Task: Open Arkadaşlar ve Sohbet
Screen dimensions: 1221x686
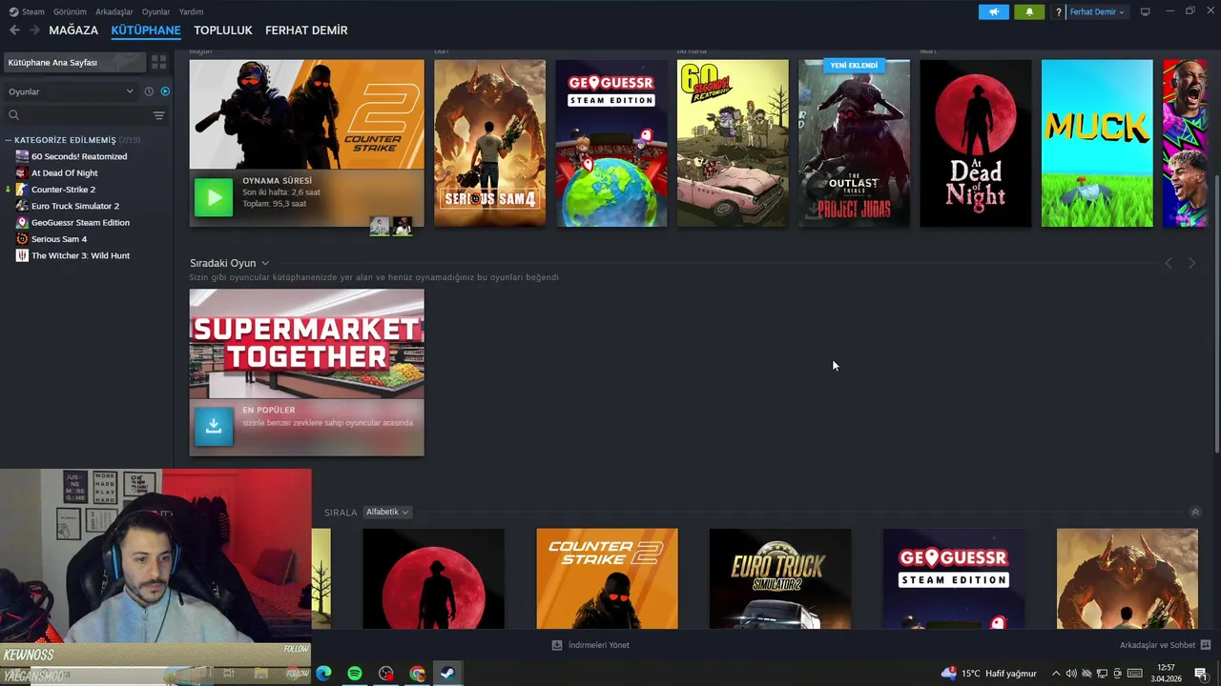Action: click(x=1157, y=645)
